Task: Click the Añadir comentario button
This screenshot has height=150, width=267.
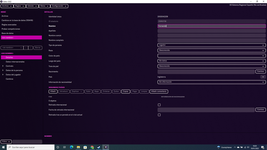Action: [x=159, y=92]
